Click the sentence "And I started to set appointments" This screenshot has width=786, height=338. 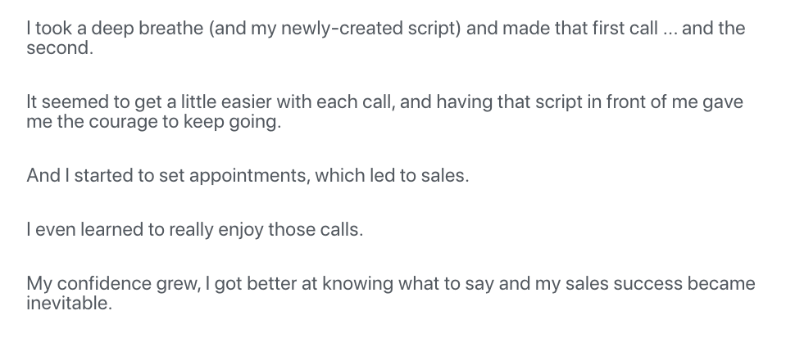pos(248,176)
